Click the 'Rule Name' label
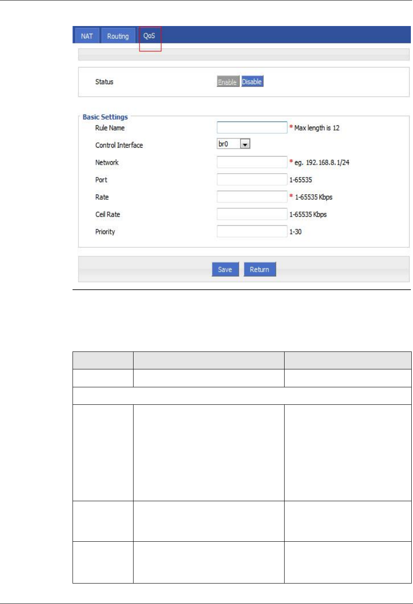This screenshot has height=604, width=413. coord(110,128)
